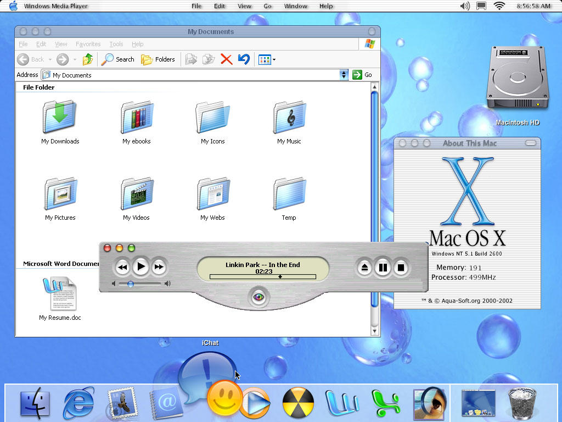This screenshot has height=422, width=562.
Task: Open the Tools menu in My Documents
Action: (x=116, y=44)
